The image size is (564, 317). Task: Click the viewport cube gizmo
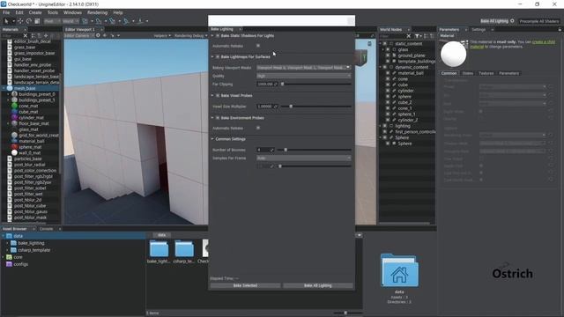tap(361, 57)
